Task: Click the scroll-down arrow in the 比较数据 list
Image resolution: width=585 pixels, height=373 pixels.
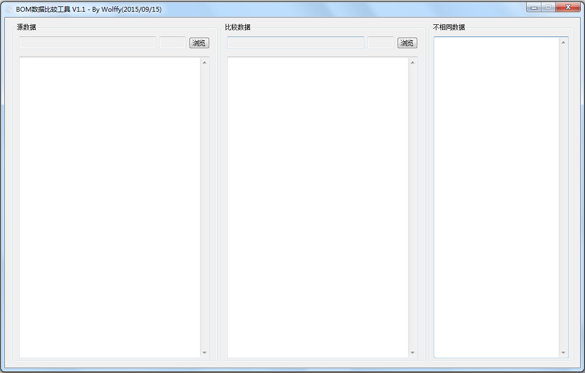Action: 412,353
